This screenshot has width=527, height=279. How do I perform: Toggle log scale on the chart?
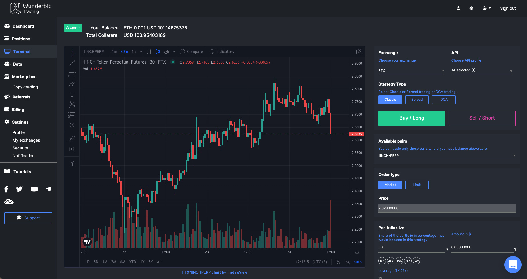point(347,262)
